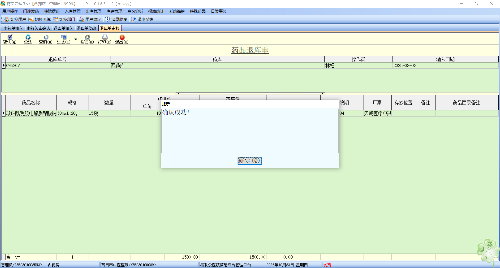Screen dimensions: 500x268
Task: Minimize the 药房管理系统 window
Action: click(x=461, y=4)
